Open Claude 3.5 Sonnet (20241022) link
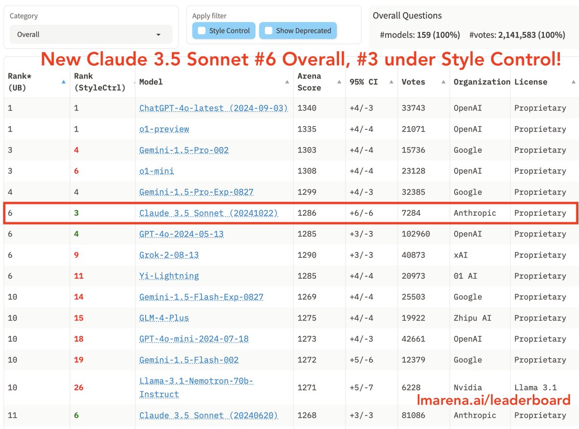The width and height of the screenshot is (579, 429). tap(208, 213)
